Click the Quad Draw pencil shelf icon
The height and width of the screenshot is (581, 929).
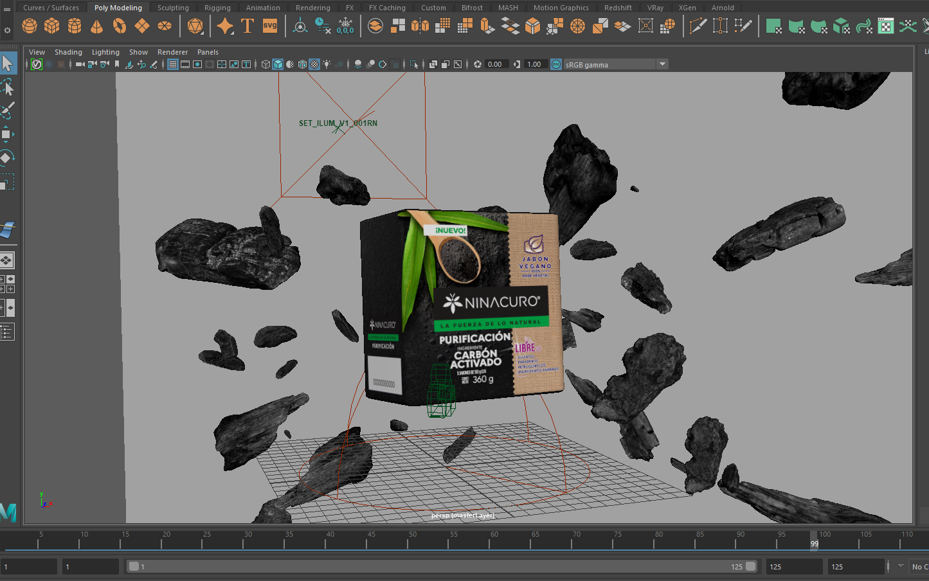click(743, 26)
